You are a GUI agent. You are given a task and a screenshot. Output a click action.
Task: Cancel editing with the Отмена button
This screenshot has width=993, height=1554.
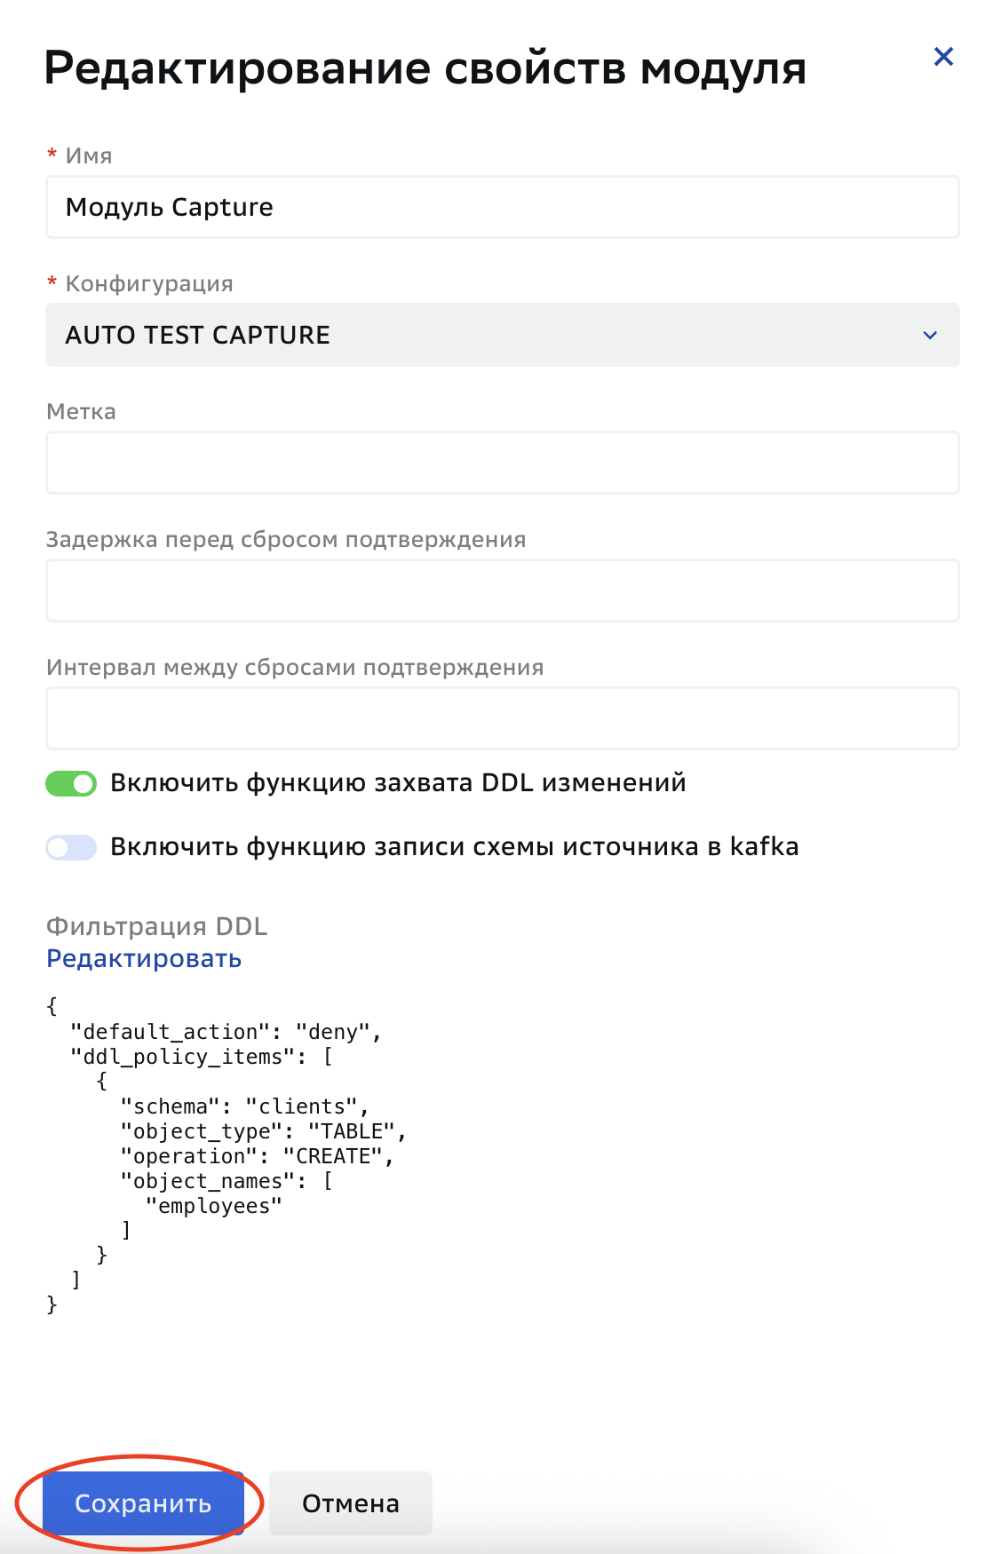click(x=351, y=1503)
